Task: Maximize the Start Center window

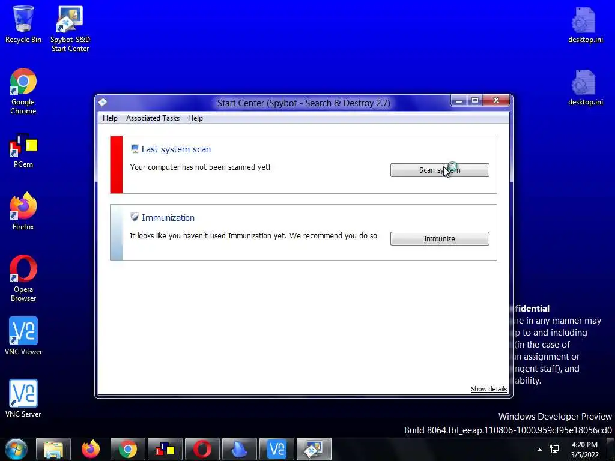Action: [474, 101]
